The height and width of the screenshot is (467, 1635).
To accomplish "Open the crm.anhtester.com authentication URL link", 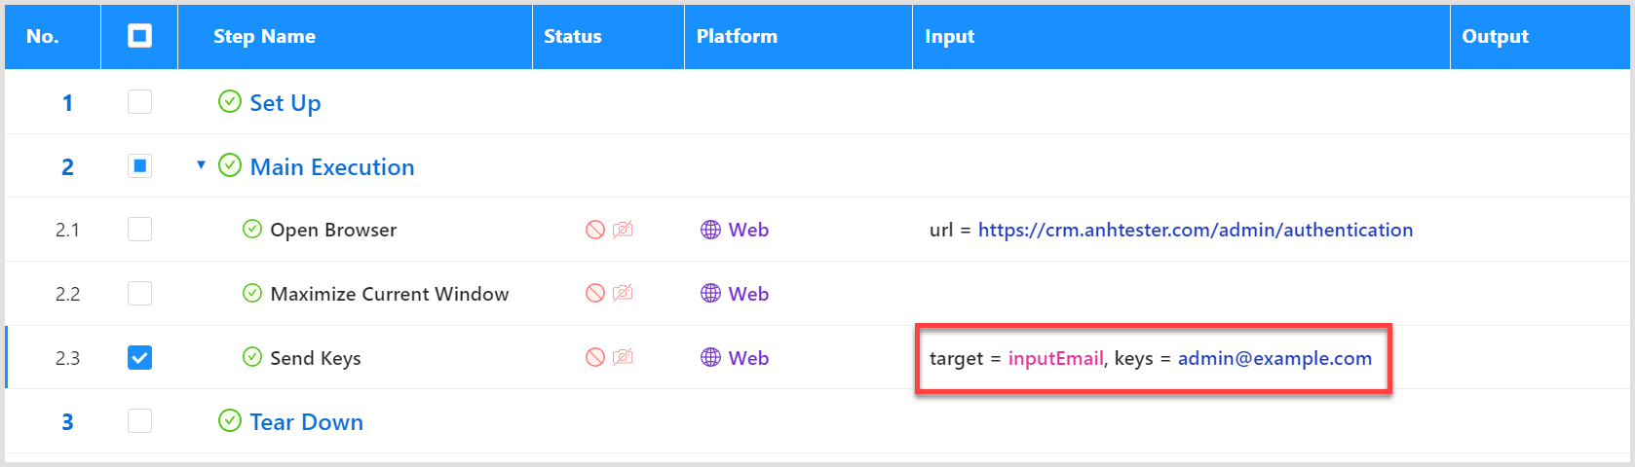I will tap(1196, 230).
